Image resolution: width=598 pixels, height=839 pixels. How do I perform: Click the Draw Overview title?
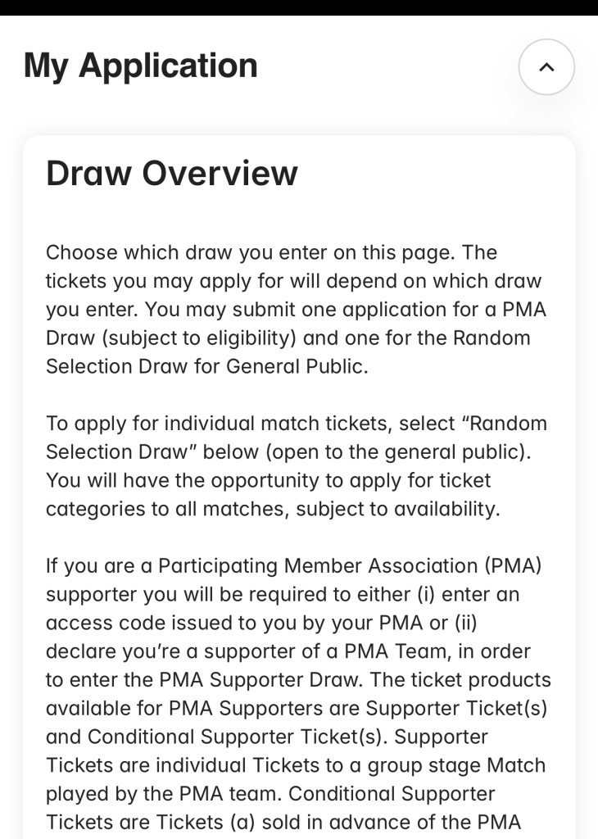(x=171, y=173)
